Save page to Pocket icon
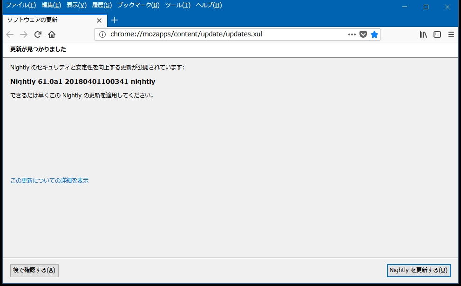The image size is (461, 286). (363, 34)
